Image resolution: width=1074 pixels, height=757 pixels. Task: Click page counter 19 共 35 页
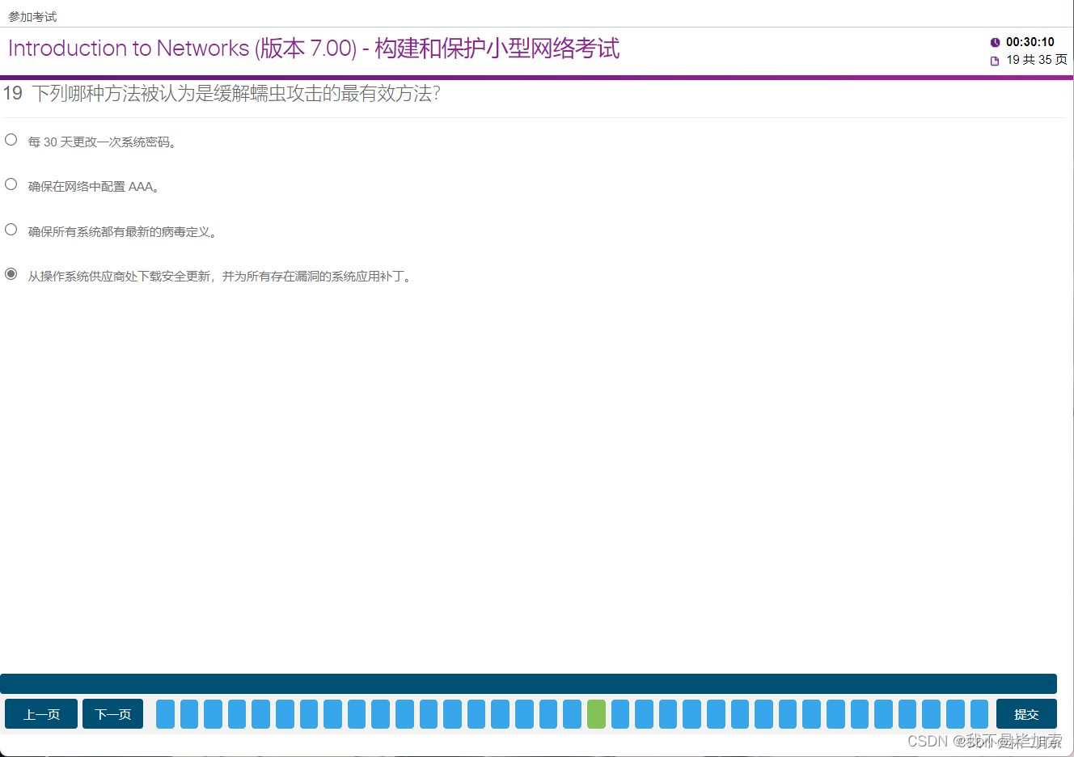click(1037, 60)
